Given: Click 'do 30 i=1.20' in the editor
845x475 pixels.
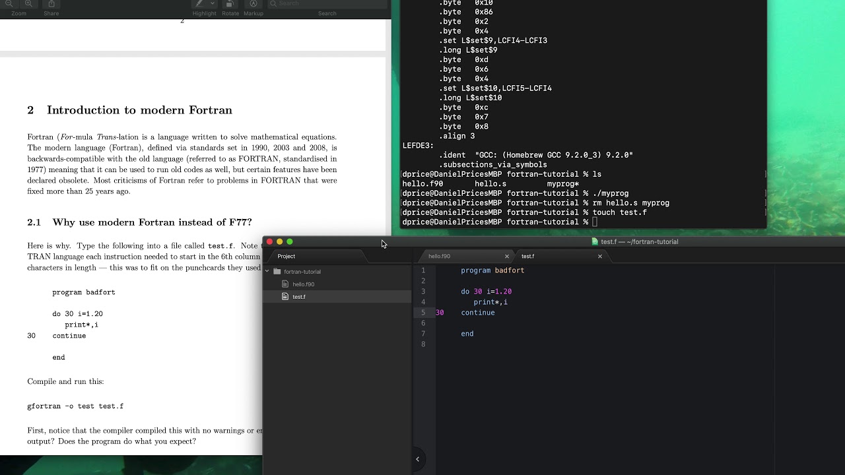Looking at the screenshot, I should pyautogui.click(x=487, y=292).
